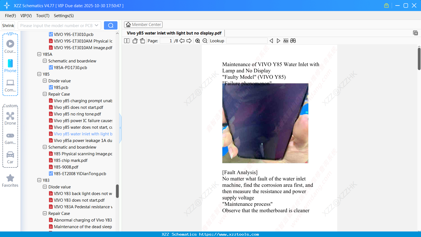Open the File(F) menu
This screenshot has height=237, width=421.
[x=11, y=16]
